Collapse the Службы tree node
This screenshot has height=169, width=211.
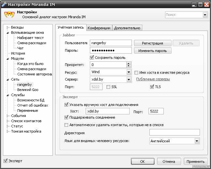click(x=7, y=95)
